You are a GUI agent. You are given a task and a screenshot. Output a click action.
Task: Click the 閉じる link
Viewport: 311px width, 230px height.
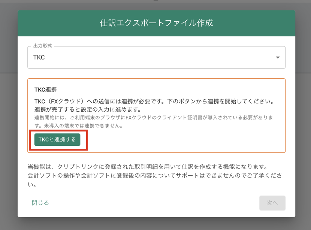point(40,203)
